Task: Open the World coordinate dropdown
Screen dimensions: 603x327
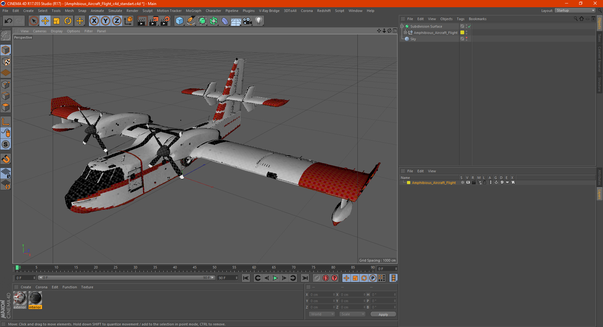Action: coord(322,314)
